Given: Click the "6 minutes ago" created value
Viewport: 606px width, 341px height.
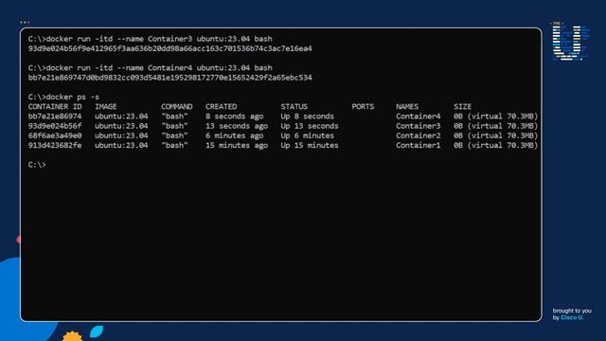Looking at the screenshot, I should (235, 135).
